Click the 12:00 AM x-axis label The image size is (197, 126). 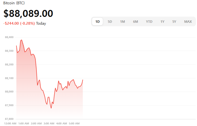pyautogui.click(x=10, y=123)
